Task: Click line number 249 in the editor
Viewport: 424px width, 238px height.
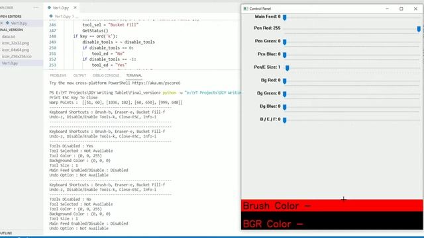Action: (x=52, y=42)
